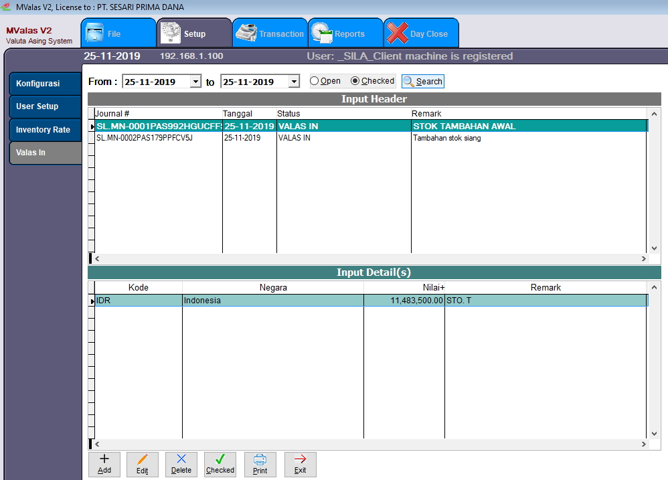The image size is (668, 480).
Task: Select journal row SL.MN-0002PAS179PPFCV5J
Action: click(158, 138)
